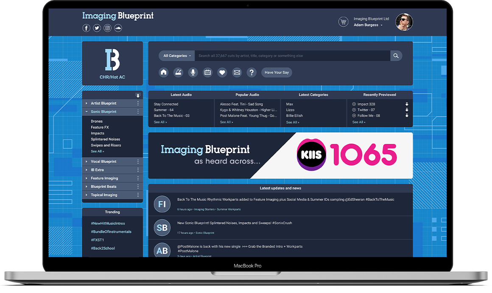This screenshot has width=492, height=293.
Task: Click the FI news avatar
Action: (x=162, y=204)
